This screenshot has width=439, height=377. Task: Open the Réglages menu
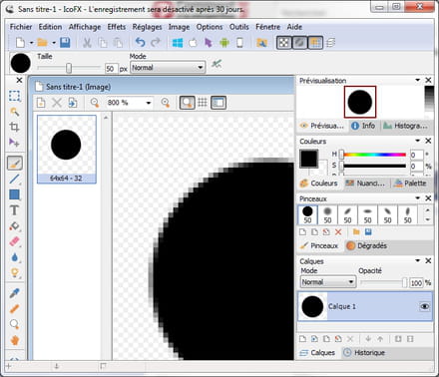click(147, 27)
